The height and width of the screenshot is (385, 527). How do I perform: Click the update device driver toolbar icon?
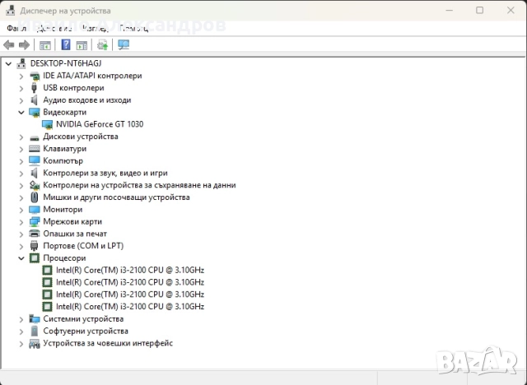click(102, 44)
